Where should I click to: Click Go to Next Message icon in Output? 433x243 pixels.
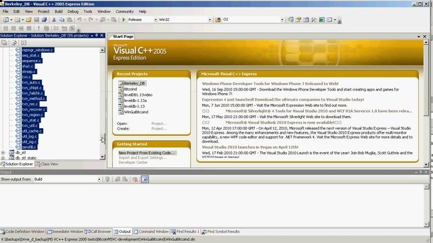tap(125, 180)
